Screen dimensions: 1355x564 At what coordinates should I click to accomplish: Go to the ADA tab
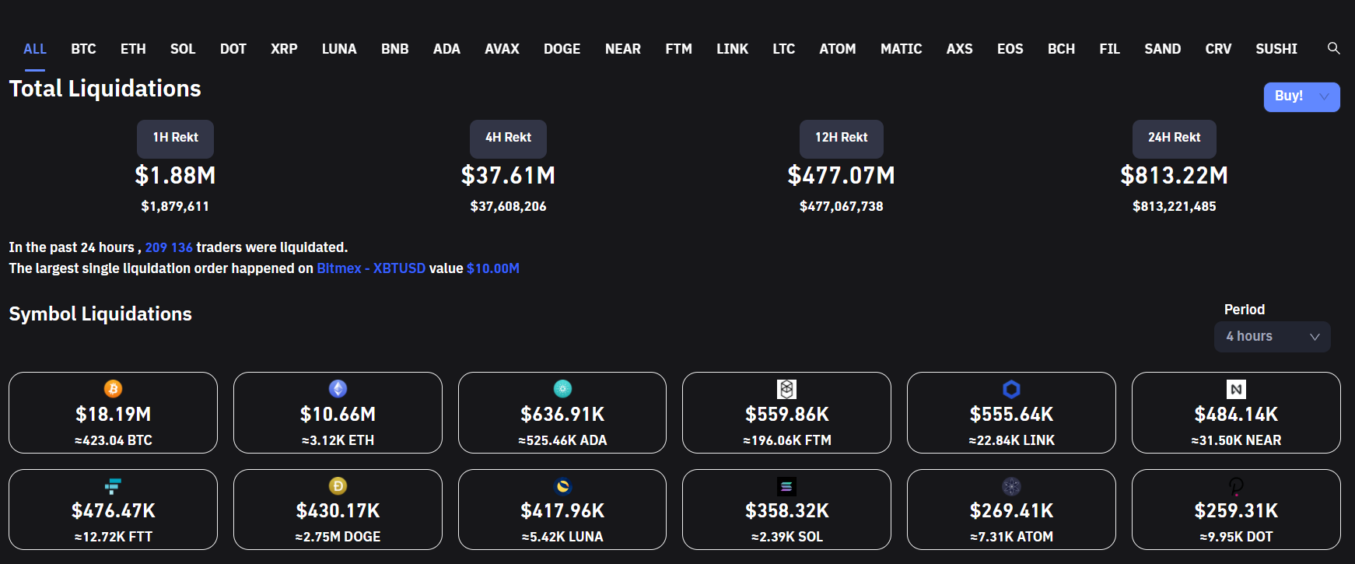446,49
